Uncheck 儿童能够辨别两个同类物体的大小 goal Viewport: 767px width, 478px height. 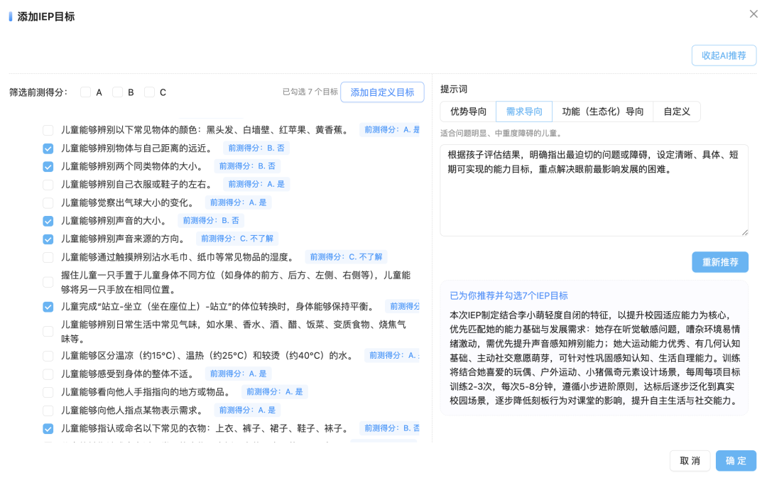(48, 166)
